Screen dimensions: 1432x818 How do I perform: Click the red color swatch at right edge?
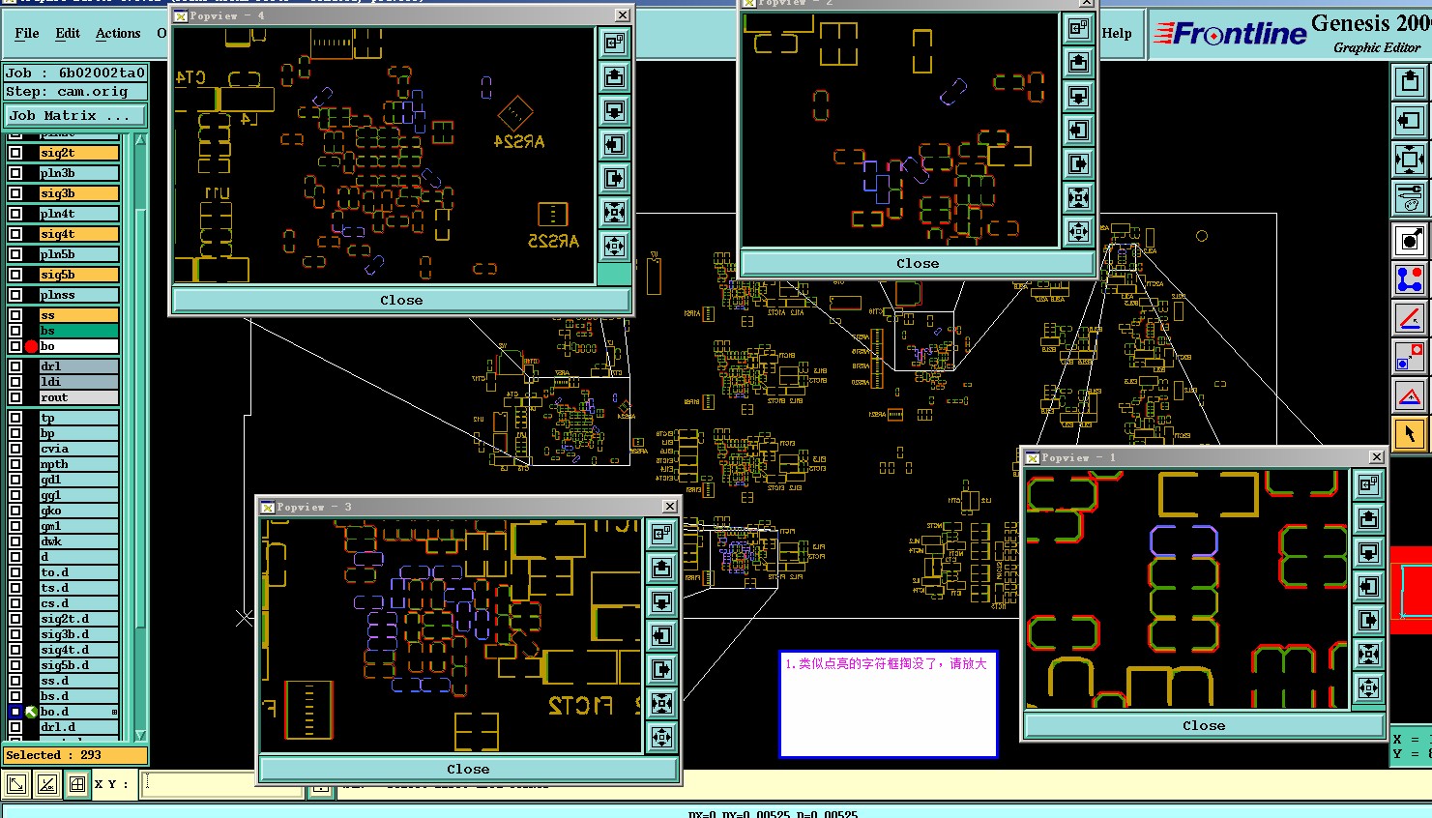[x=1411, y=590]
